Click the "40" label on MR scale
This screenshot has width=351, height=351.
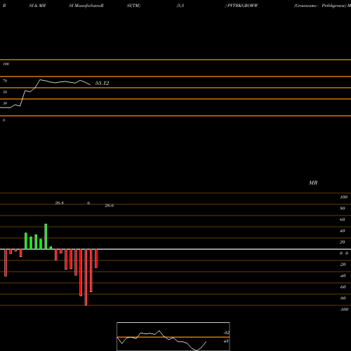343,231
